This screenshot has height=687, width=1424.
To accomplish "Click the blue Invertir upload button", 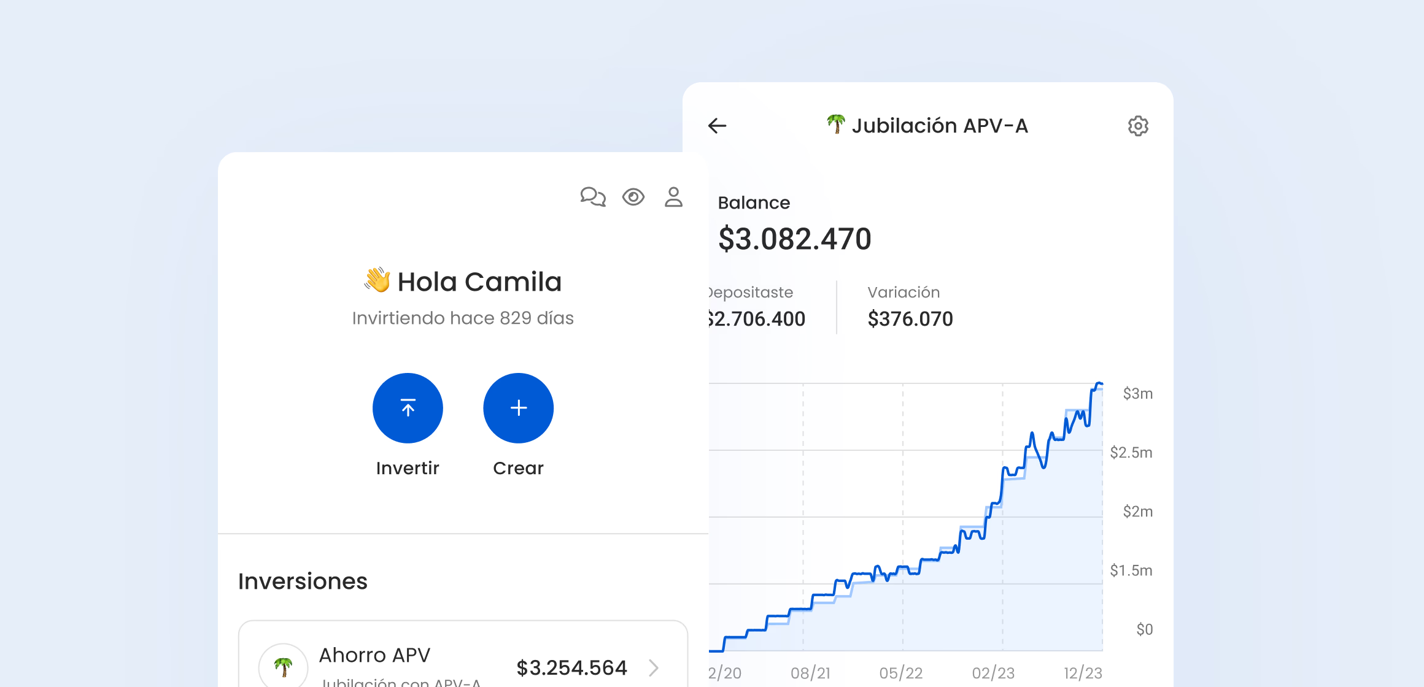I will tap(408, 408).
